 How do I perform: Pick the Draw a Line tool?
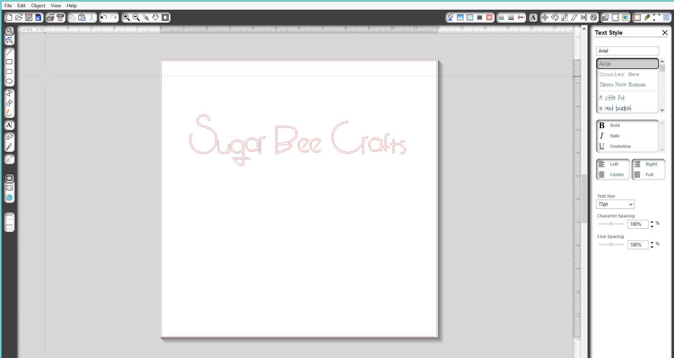pyautogui.click(x=9, y=52)
